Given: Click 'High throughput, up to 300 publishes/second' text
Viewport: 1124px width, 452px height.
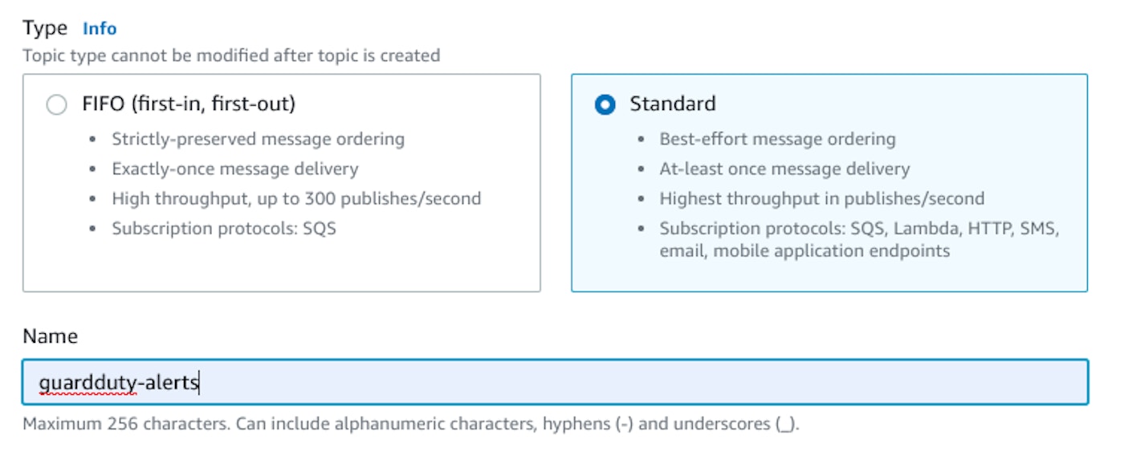Looking at the screenshot, I should (296, 198).
